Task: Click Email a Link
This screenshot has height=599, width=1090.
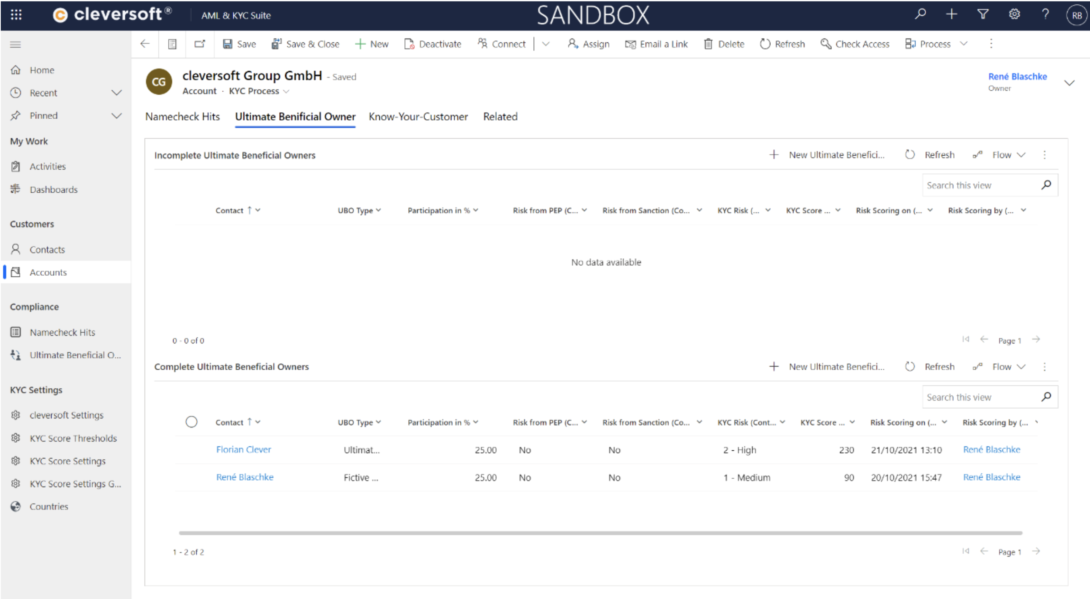Action: coord(656,44)
